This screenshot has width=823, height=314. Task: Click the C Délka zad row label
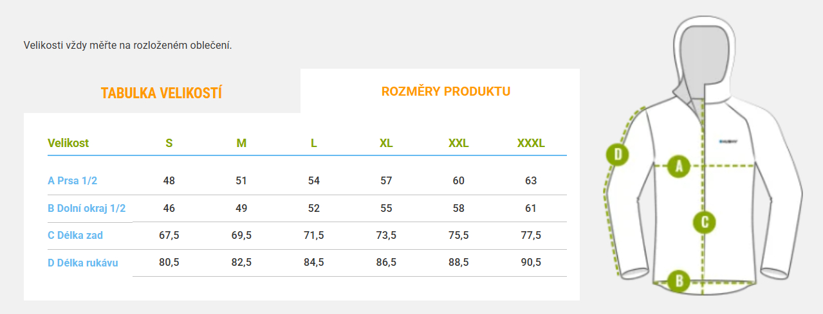pos(75,235)
